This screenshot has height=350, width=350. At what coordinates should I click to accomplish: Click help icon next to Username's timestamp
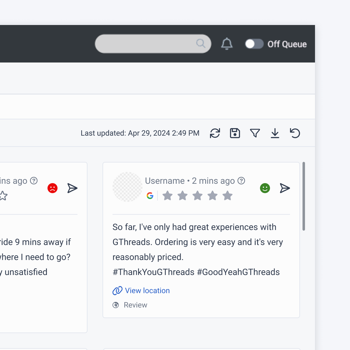pyautogui.click(x=241, y=181)
